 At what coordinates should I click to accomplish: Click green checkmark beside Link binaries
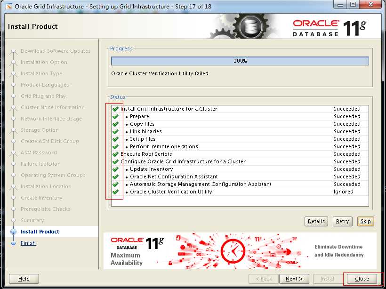coord(115,131)
